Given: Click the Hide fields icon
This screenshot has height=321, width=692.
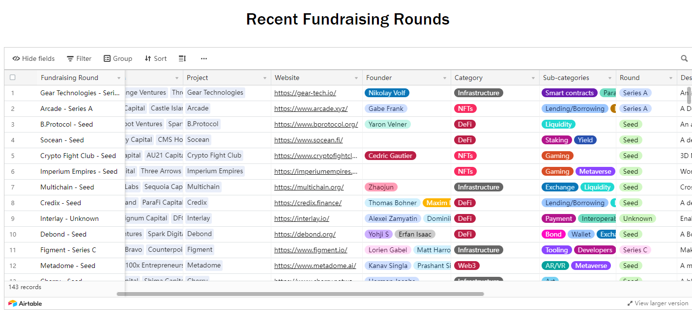Looking at the screenshot, I should (x=16, y=58).
